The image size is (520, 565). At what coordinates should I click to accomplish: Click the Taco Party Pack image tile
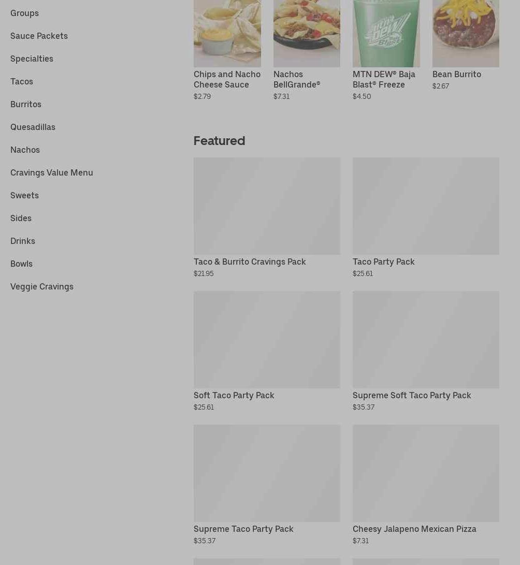[426, 206]
